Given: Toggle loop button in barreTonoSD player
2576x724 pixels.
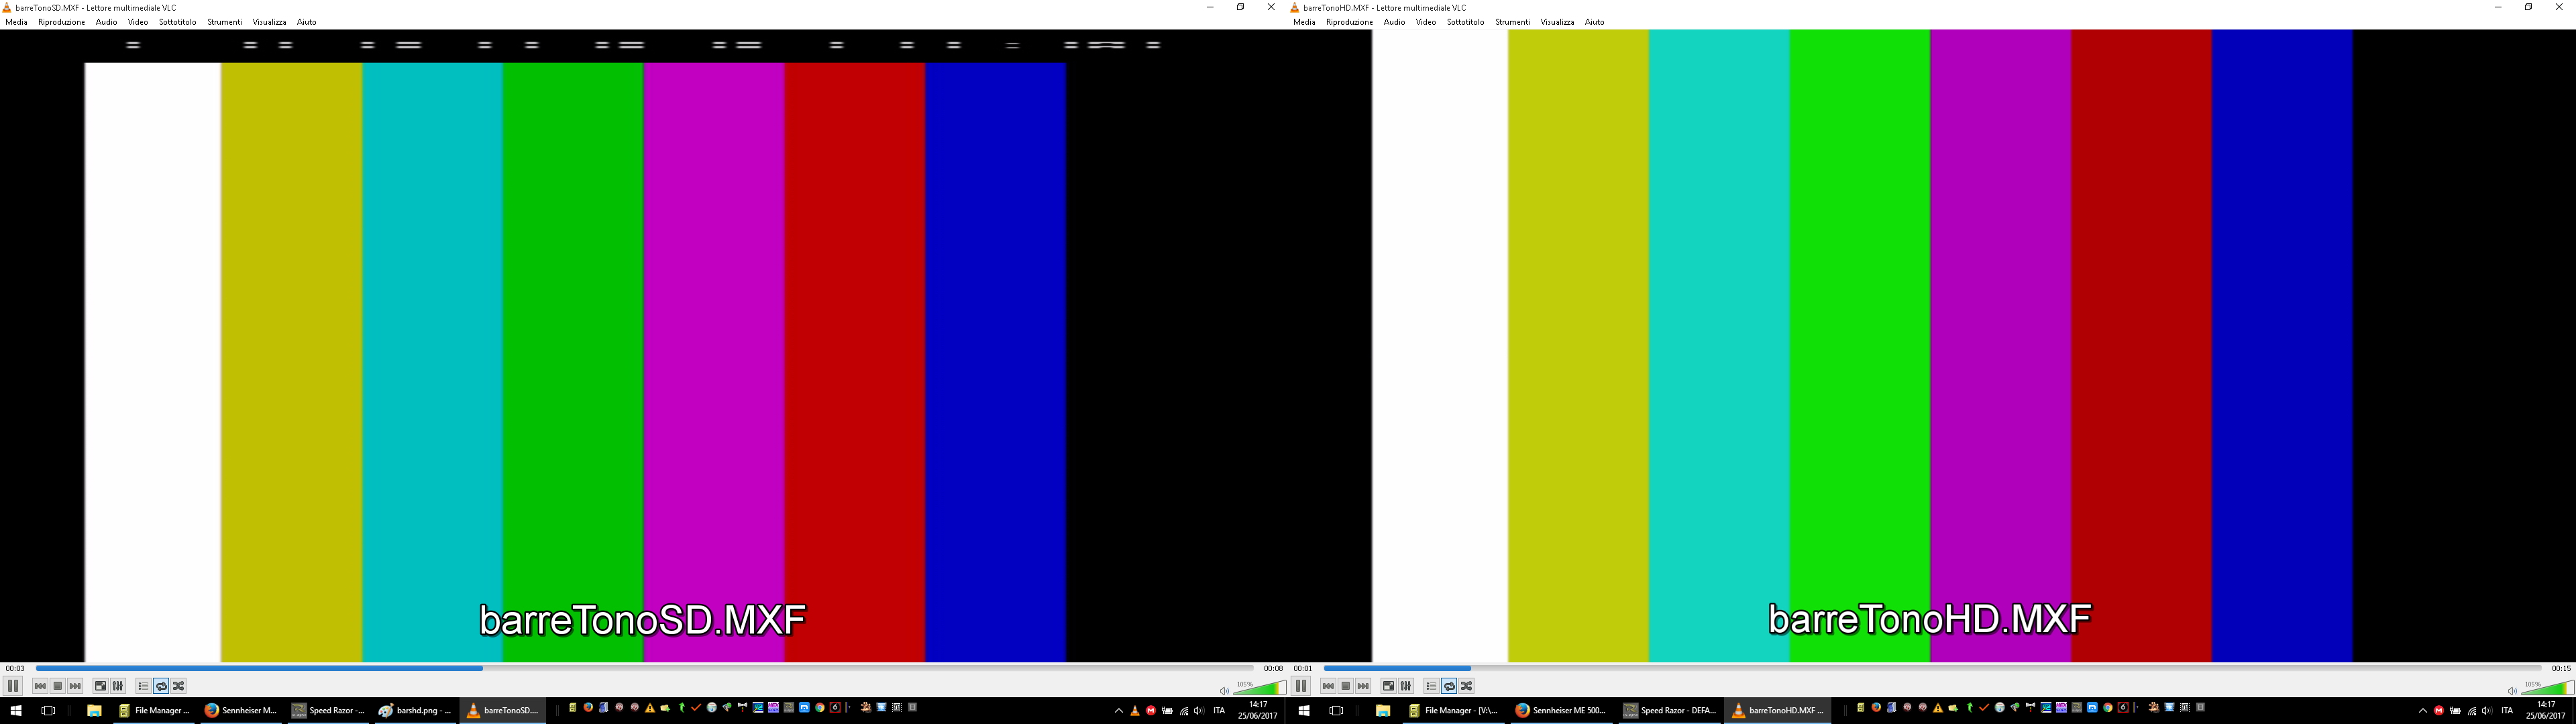Looking at the screenshot, I should pyautogui.click(x=161, y=686).
